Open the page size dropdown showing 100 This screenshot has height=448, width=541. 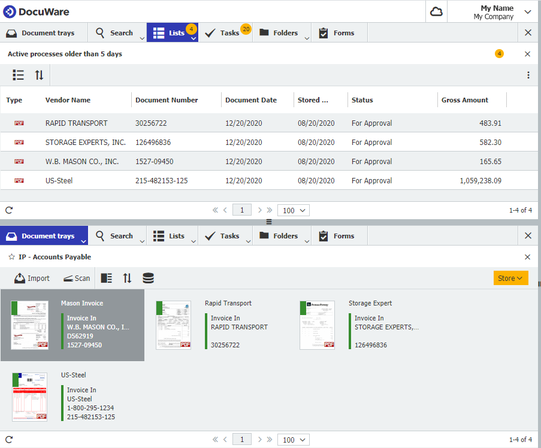pyautogui.click(x=293, y=210)
